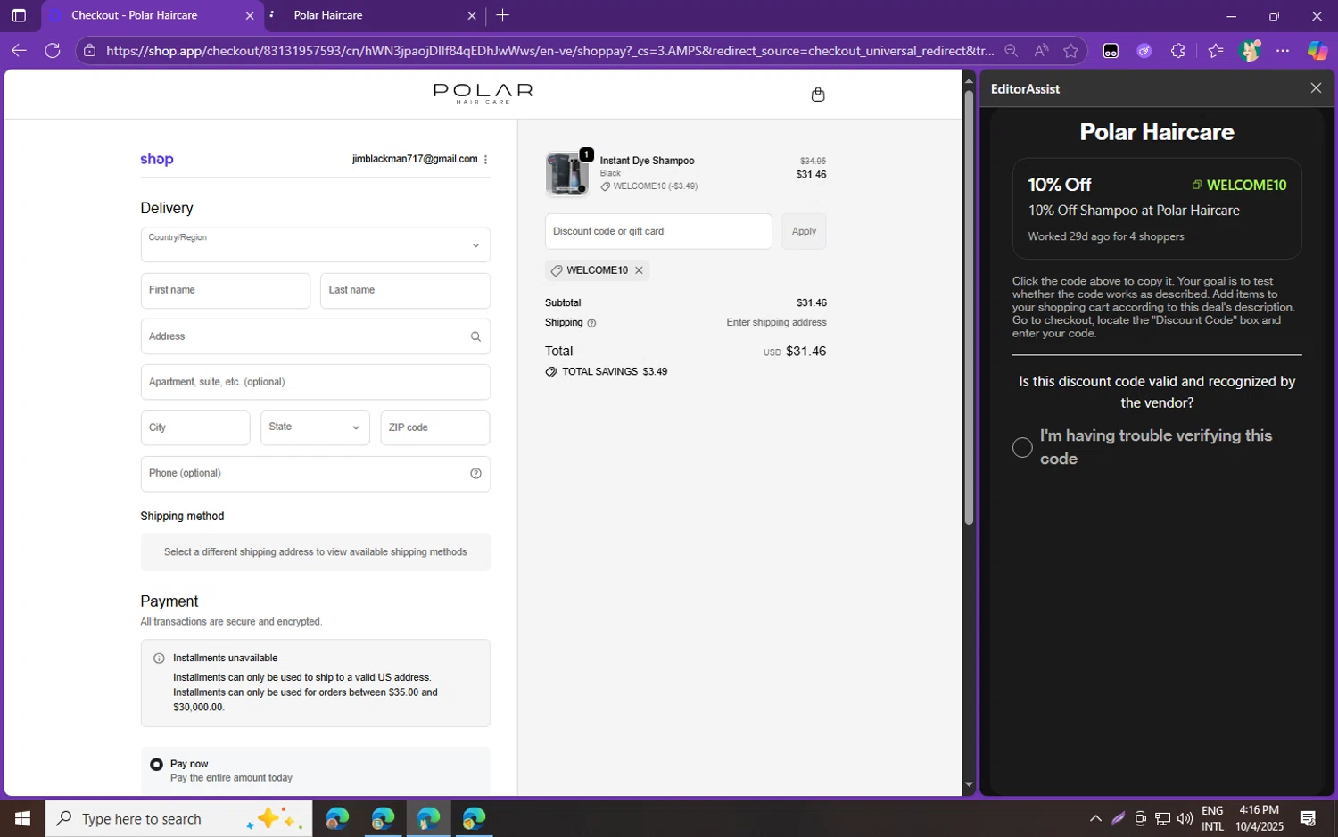Click the taskbar search box
Image resolution: width=1338 pixels, height=837 pixels.
point(179,818)
